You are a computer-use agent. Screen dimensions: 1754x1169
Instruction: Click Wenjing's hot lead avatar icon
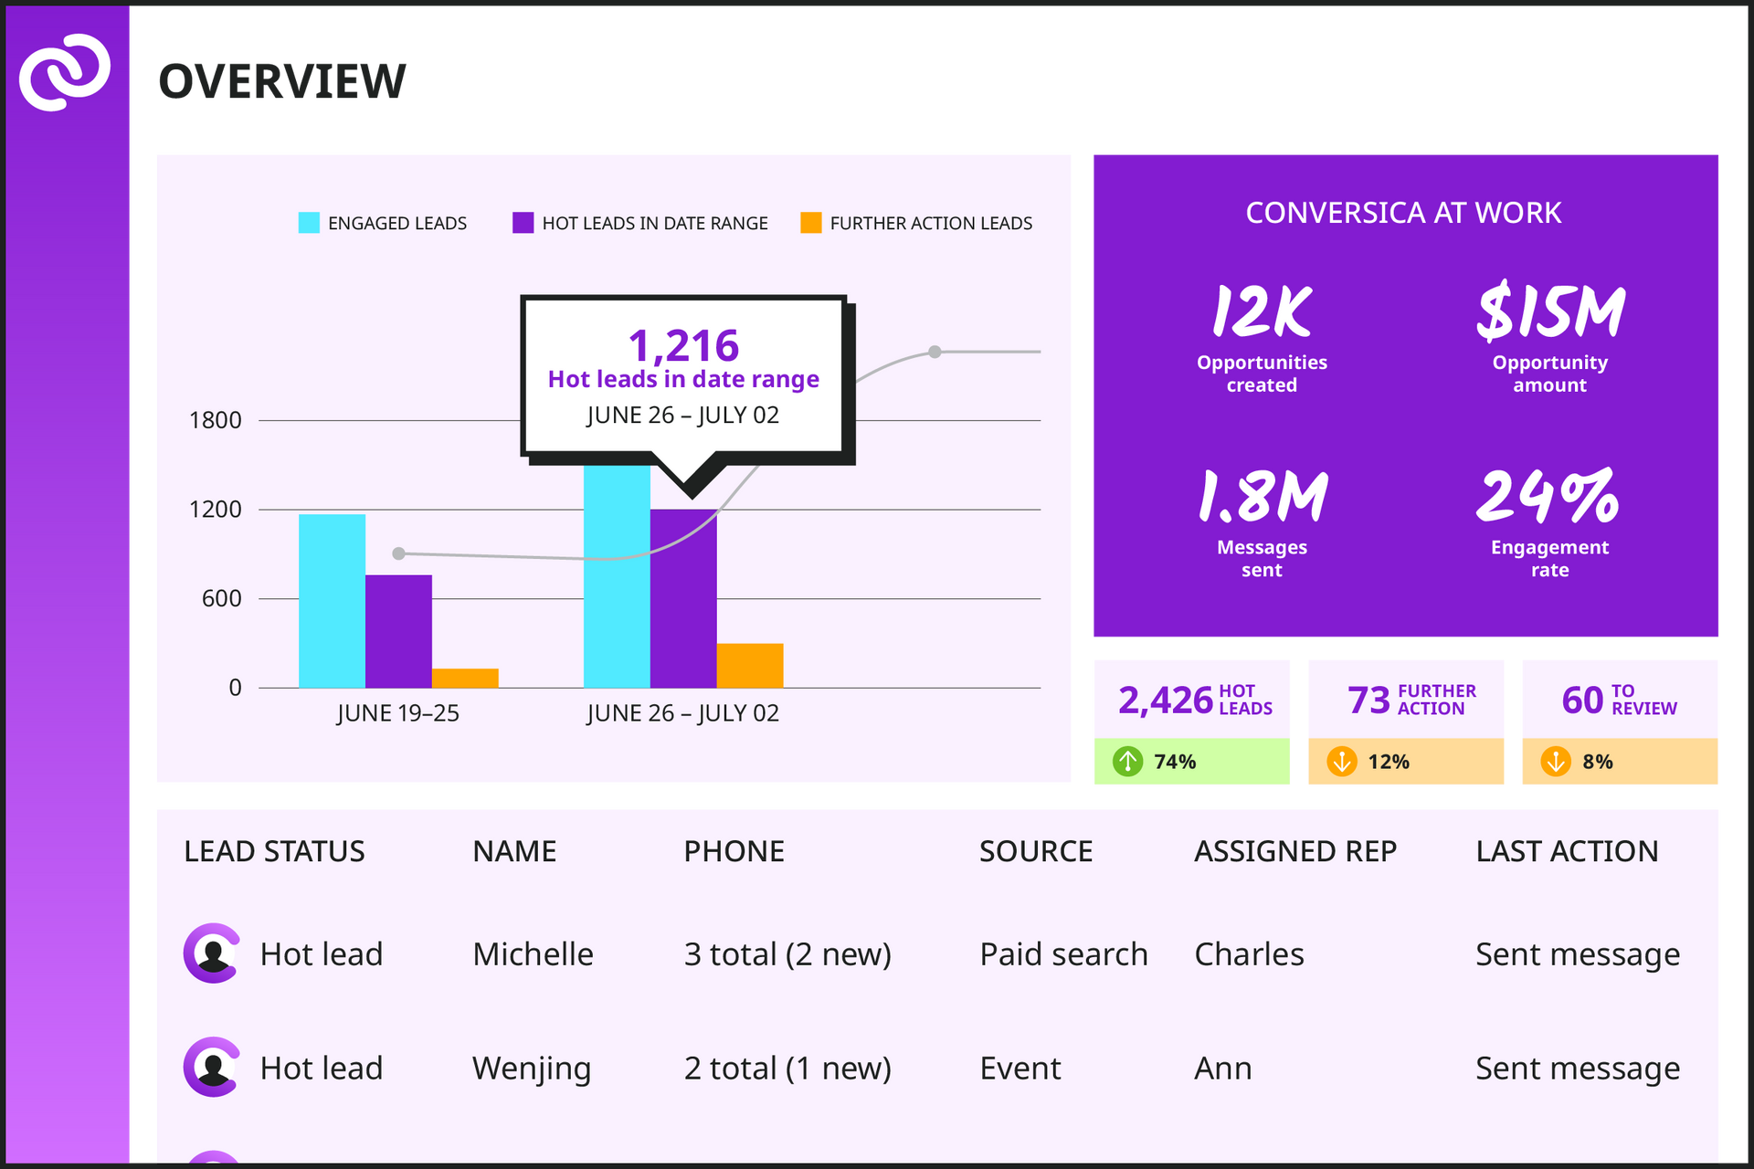coord(213,1067)
